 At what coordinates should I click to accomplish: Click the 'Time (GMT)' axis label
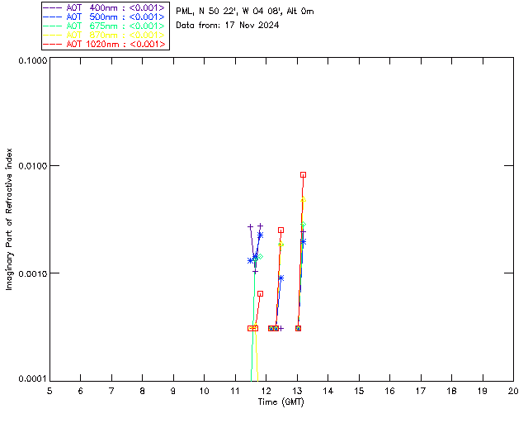tap(280, 402)
